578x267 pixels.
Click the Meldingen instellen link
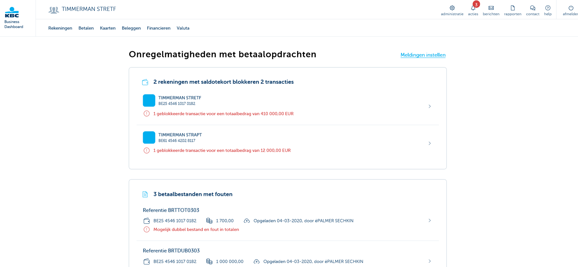423,55
